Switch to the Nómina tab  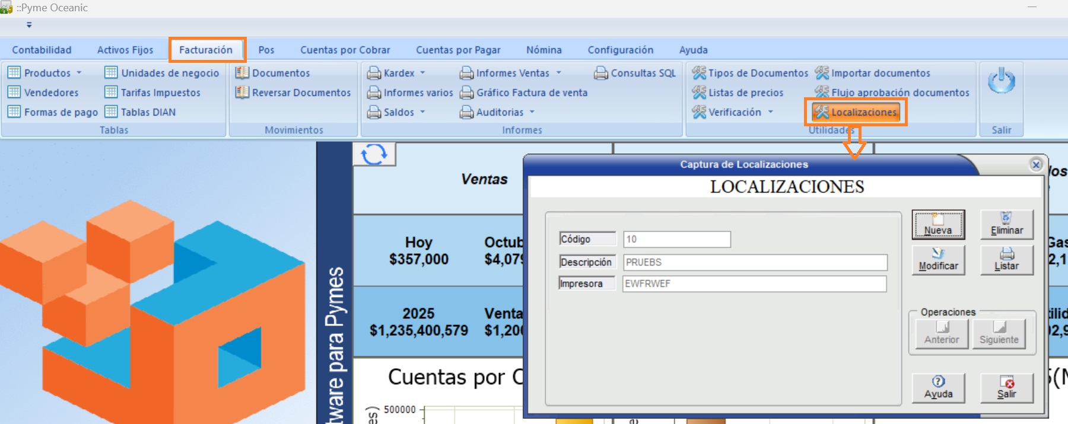click(x=543, y=50)
